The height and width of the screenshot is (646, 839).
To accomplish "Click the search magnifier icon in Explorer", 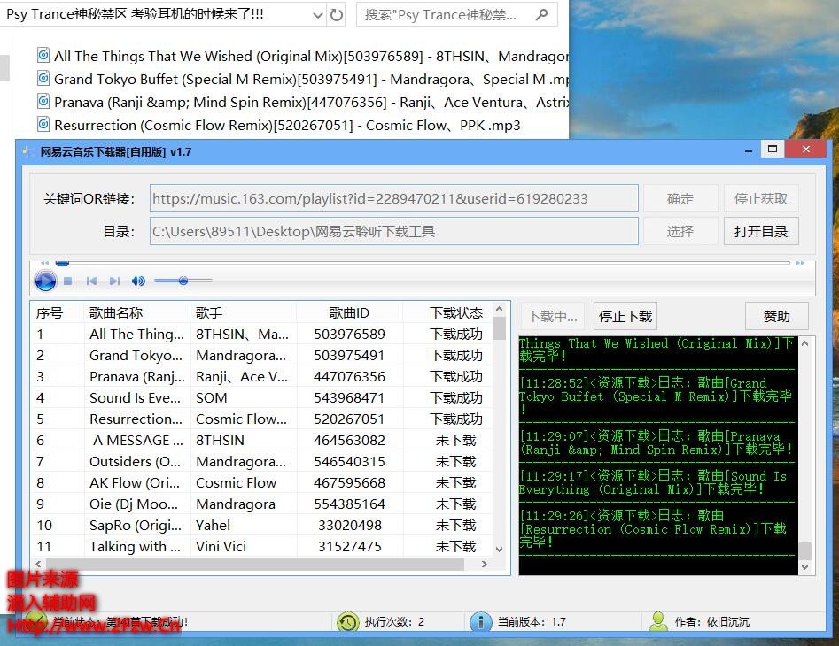I will (x=542, y=14).
